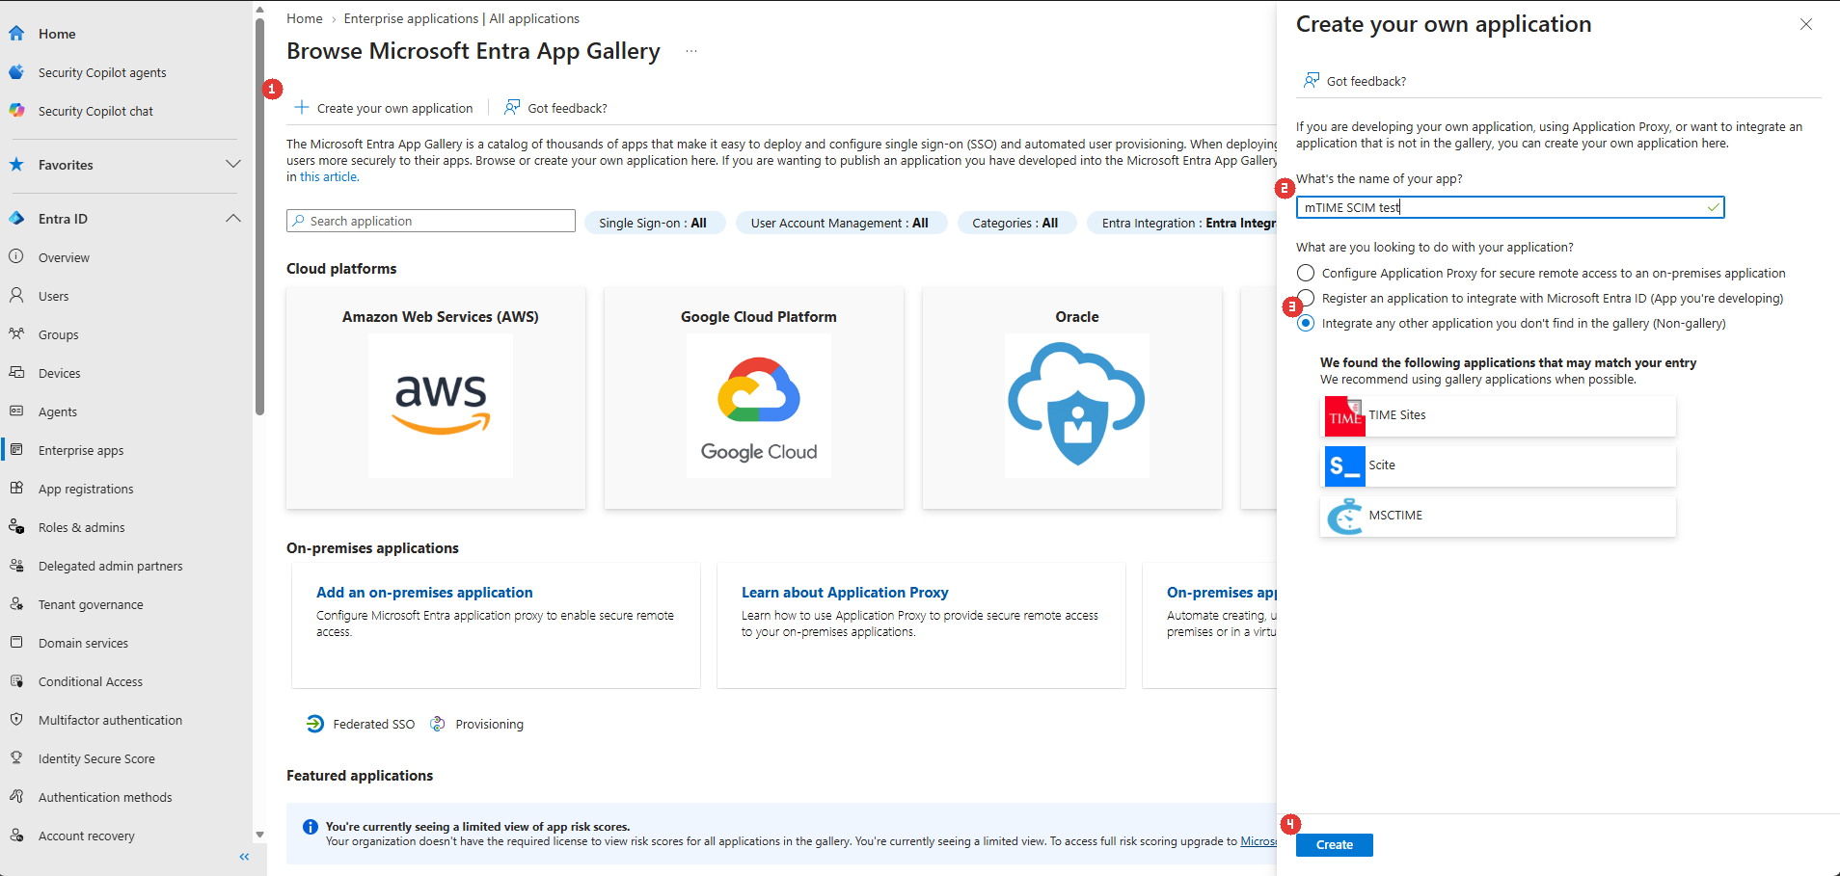1840x876 pixels.
Task: Click the Provisioning legend icon
Action: click(438, 724)
